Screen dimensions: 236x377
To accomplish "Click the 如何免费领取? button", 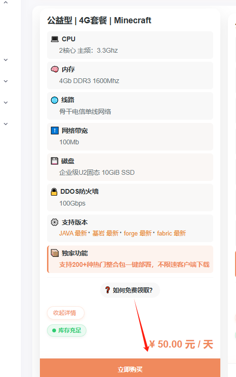I will (130, 290).
